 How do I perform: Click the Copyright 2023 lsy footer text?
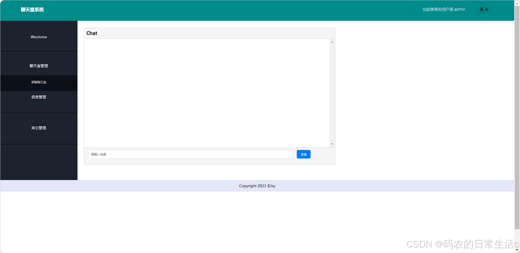point(257,186)
